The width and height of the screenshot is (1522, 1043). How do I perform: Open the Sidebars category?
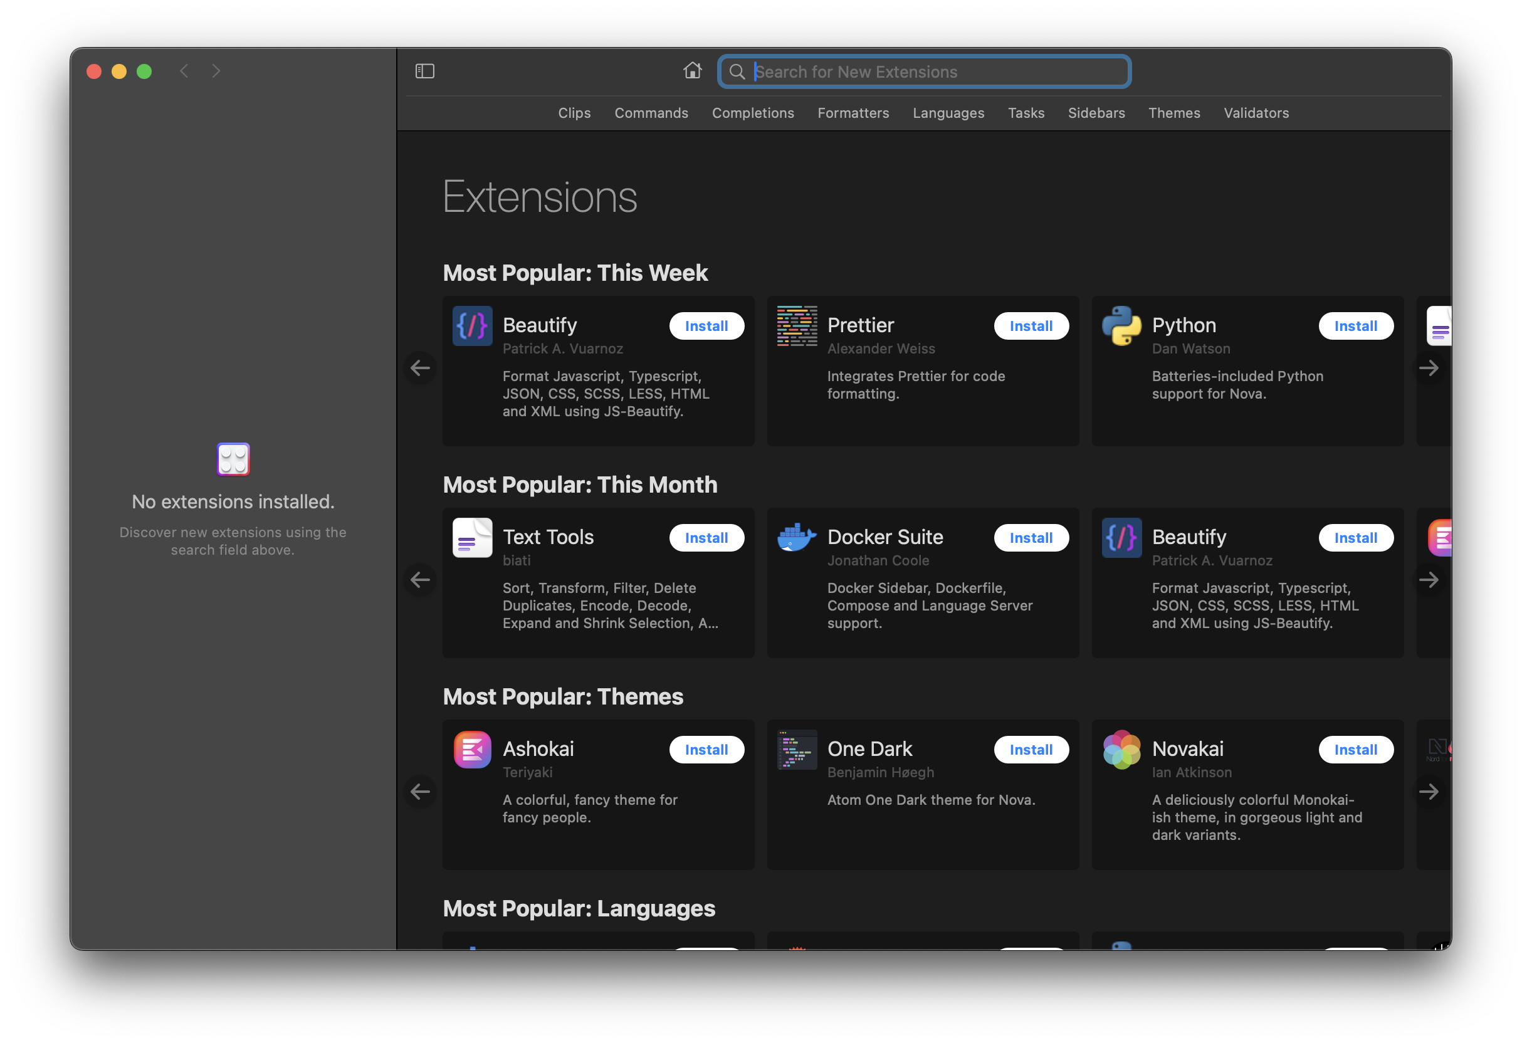tap(1096, 113)
